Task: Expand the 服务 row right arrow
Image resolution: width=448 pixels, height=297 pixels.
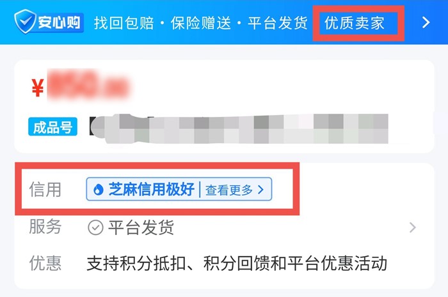Action: pos(413,227)
